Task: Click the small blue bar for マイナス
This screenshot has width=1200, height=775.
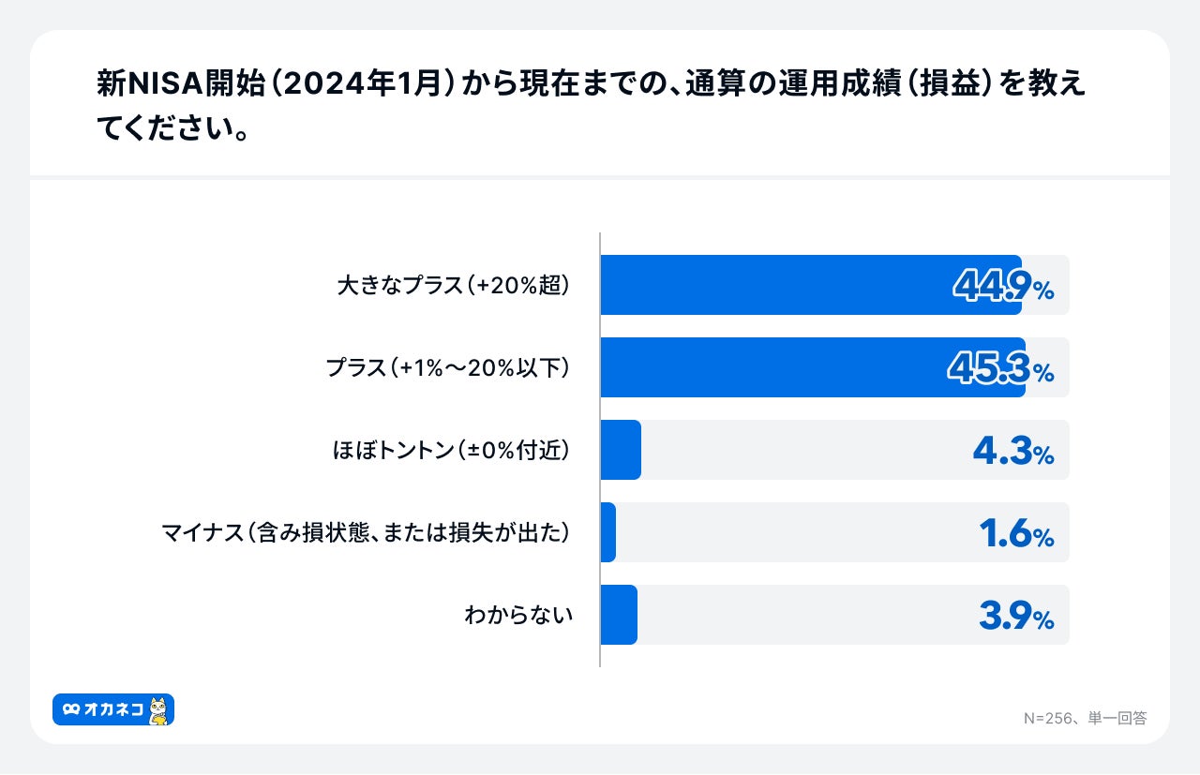Action: (x=607, y=532)
